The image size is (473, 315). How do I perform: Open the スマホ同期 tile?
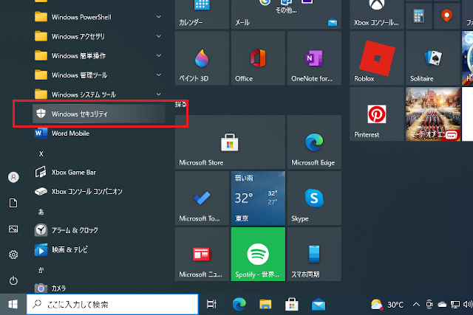314,255
